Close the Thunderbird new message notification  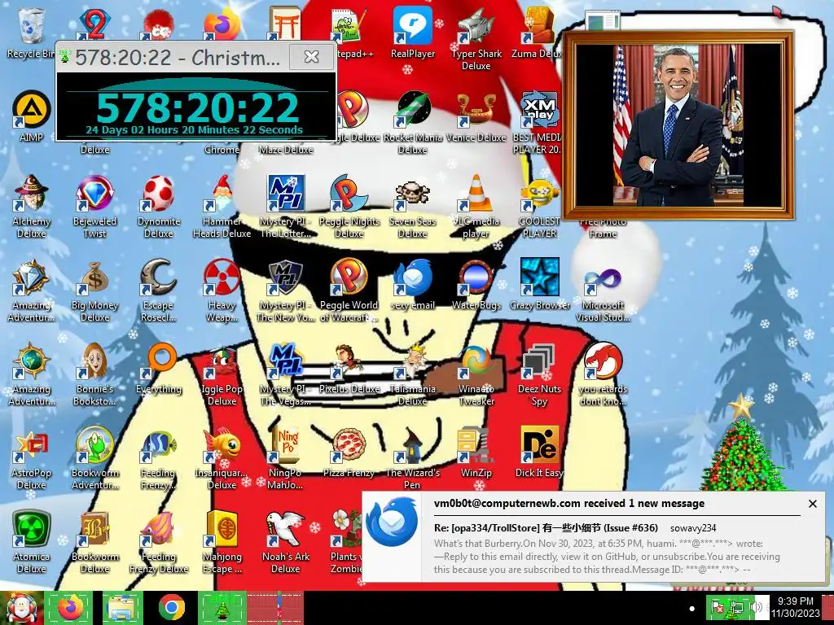(812, 504)
